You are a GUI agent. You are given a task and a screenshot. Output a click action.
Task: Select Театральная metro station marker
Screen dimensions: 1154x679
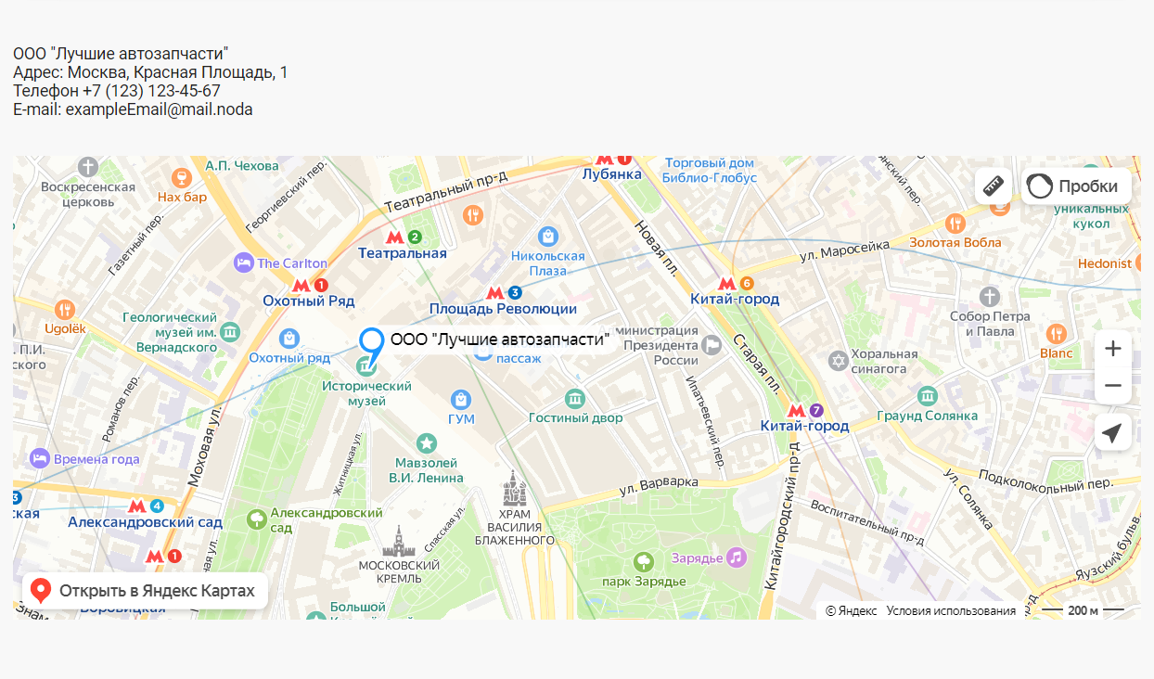403,237
